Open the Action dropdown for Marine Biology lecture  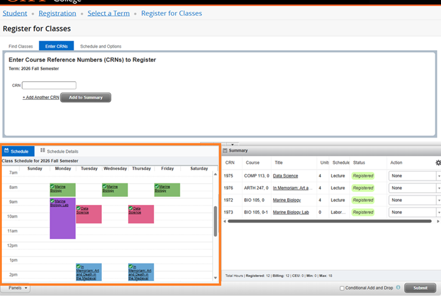pyautogui.click(x=415, y=200)
